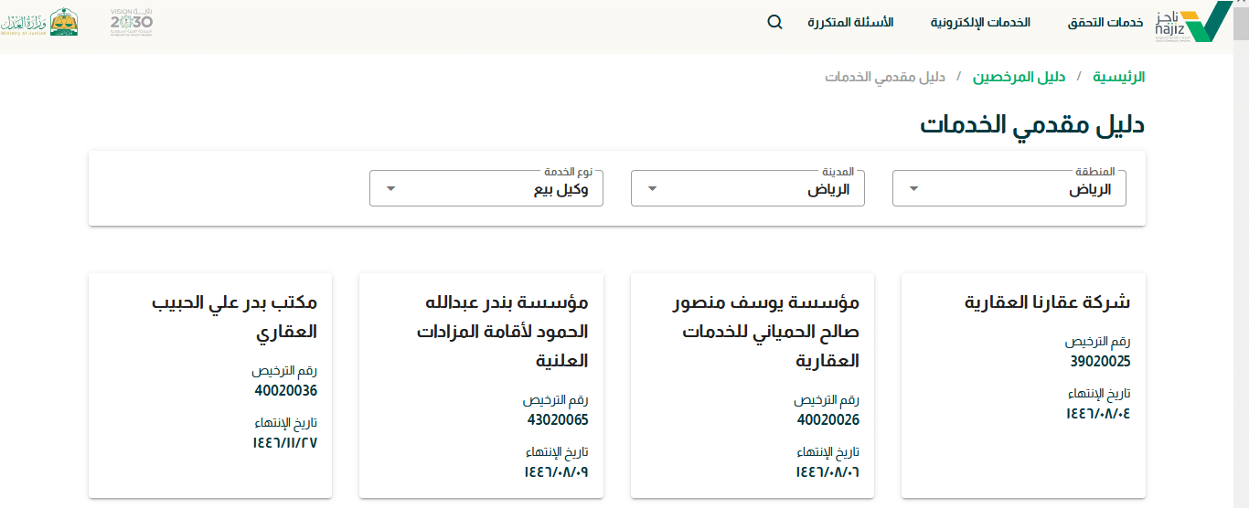Click the Najiz logo
The image size is (1249, 508).
(1194, 22)
